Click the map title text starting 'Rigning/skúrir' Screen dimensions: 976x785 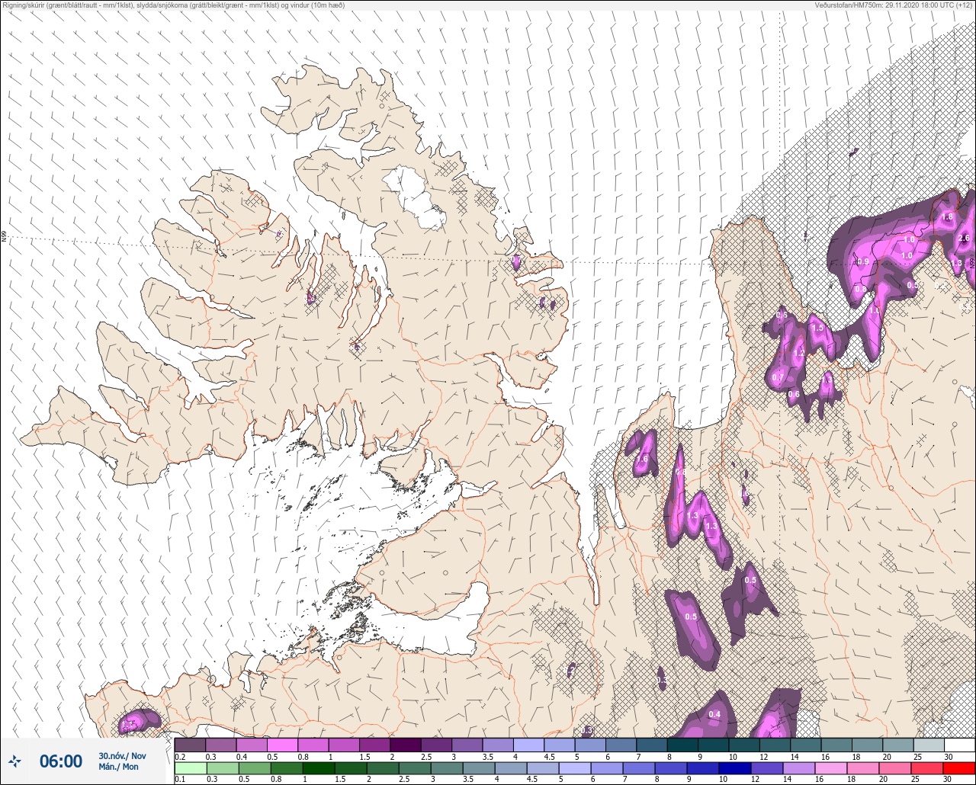[172, 5]
